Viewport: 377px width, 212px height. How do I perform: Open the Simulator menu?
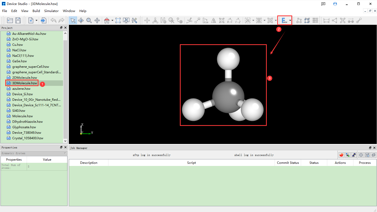coord(51,11)
